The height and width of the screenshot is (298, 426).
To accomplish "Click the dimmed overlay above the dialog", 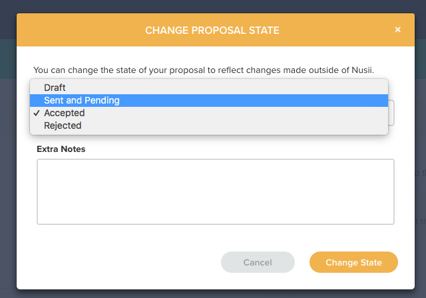I will click(x=213, y=6).
